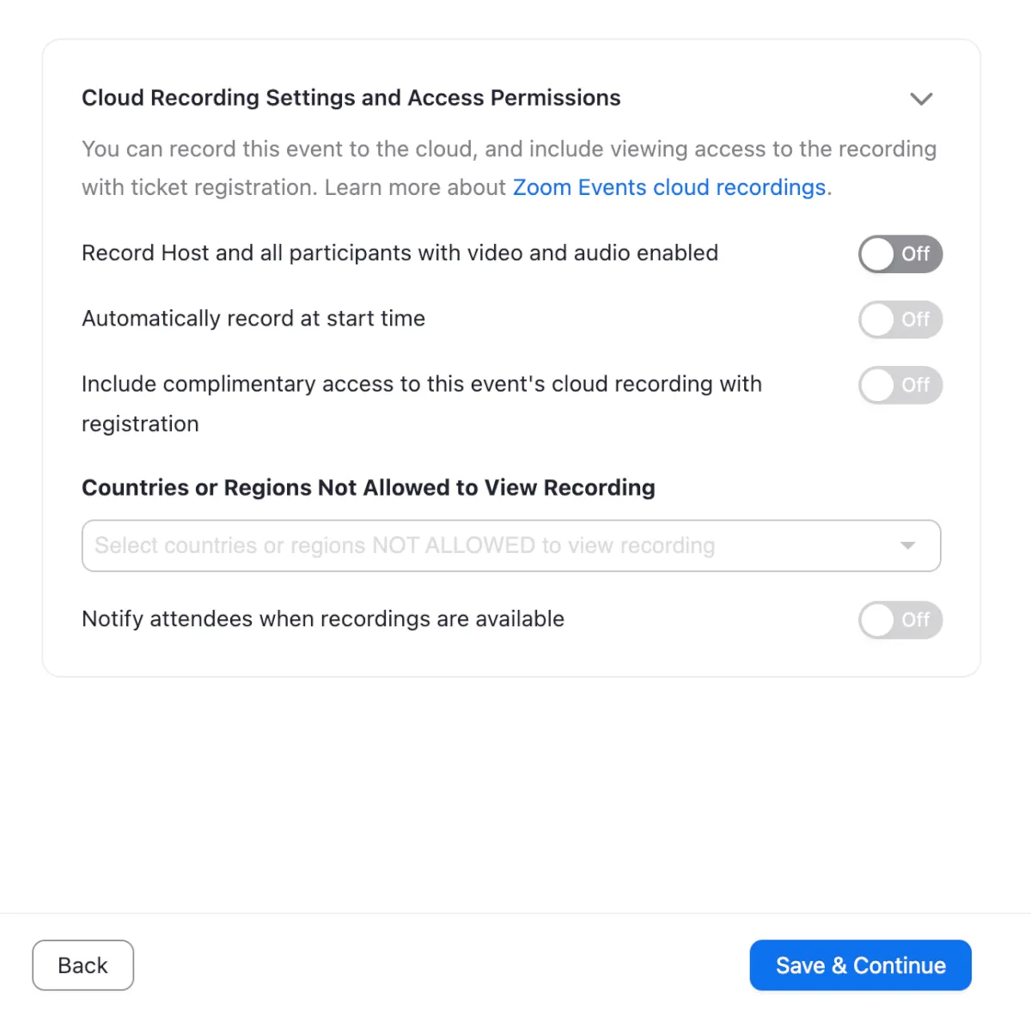Screen dimensions: 1031x1010
Task: Click the Automatically record at start time label
Action: (x=253, y=319)
